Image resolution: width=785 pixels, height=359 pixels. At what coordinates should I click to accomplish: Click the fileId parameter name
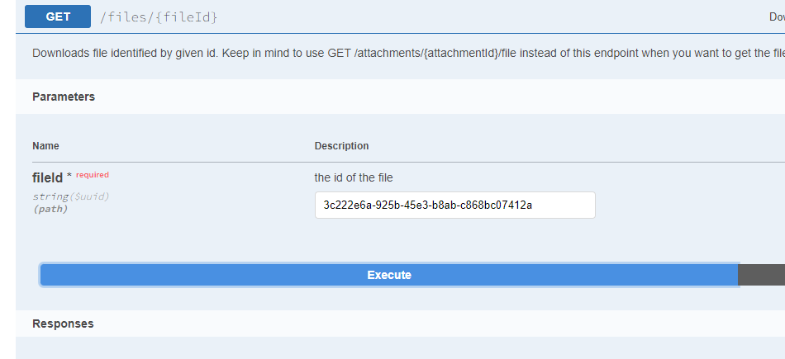click(48, 177)
